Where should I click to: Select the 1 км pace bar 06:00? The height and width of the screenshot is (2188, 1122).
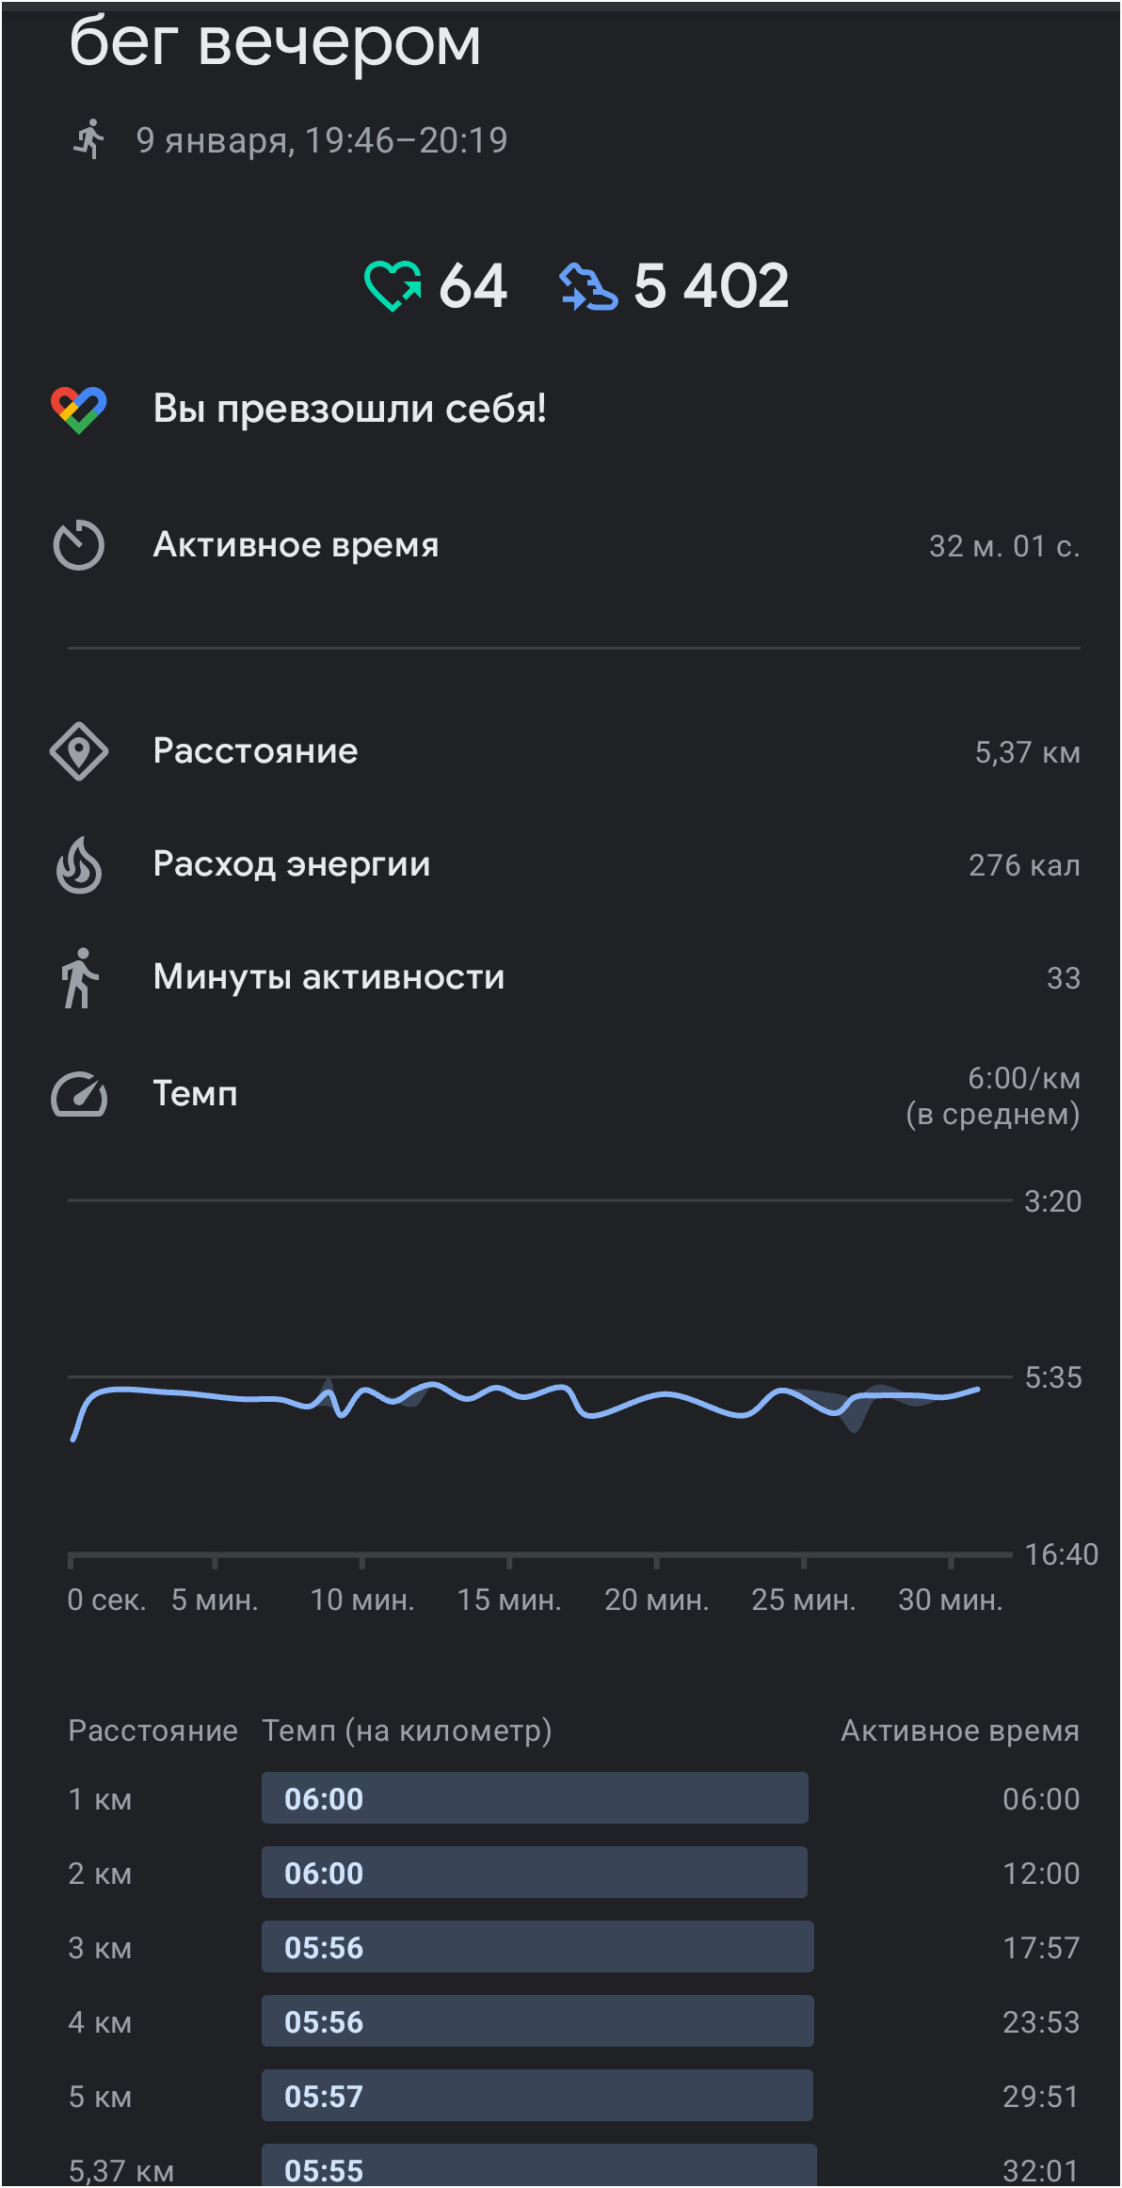[x=535, y=1798]
